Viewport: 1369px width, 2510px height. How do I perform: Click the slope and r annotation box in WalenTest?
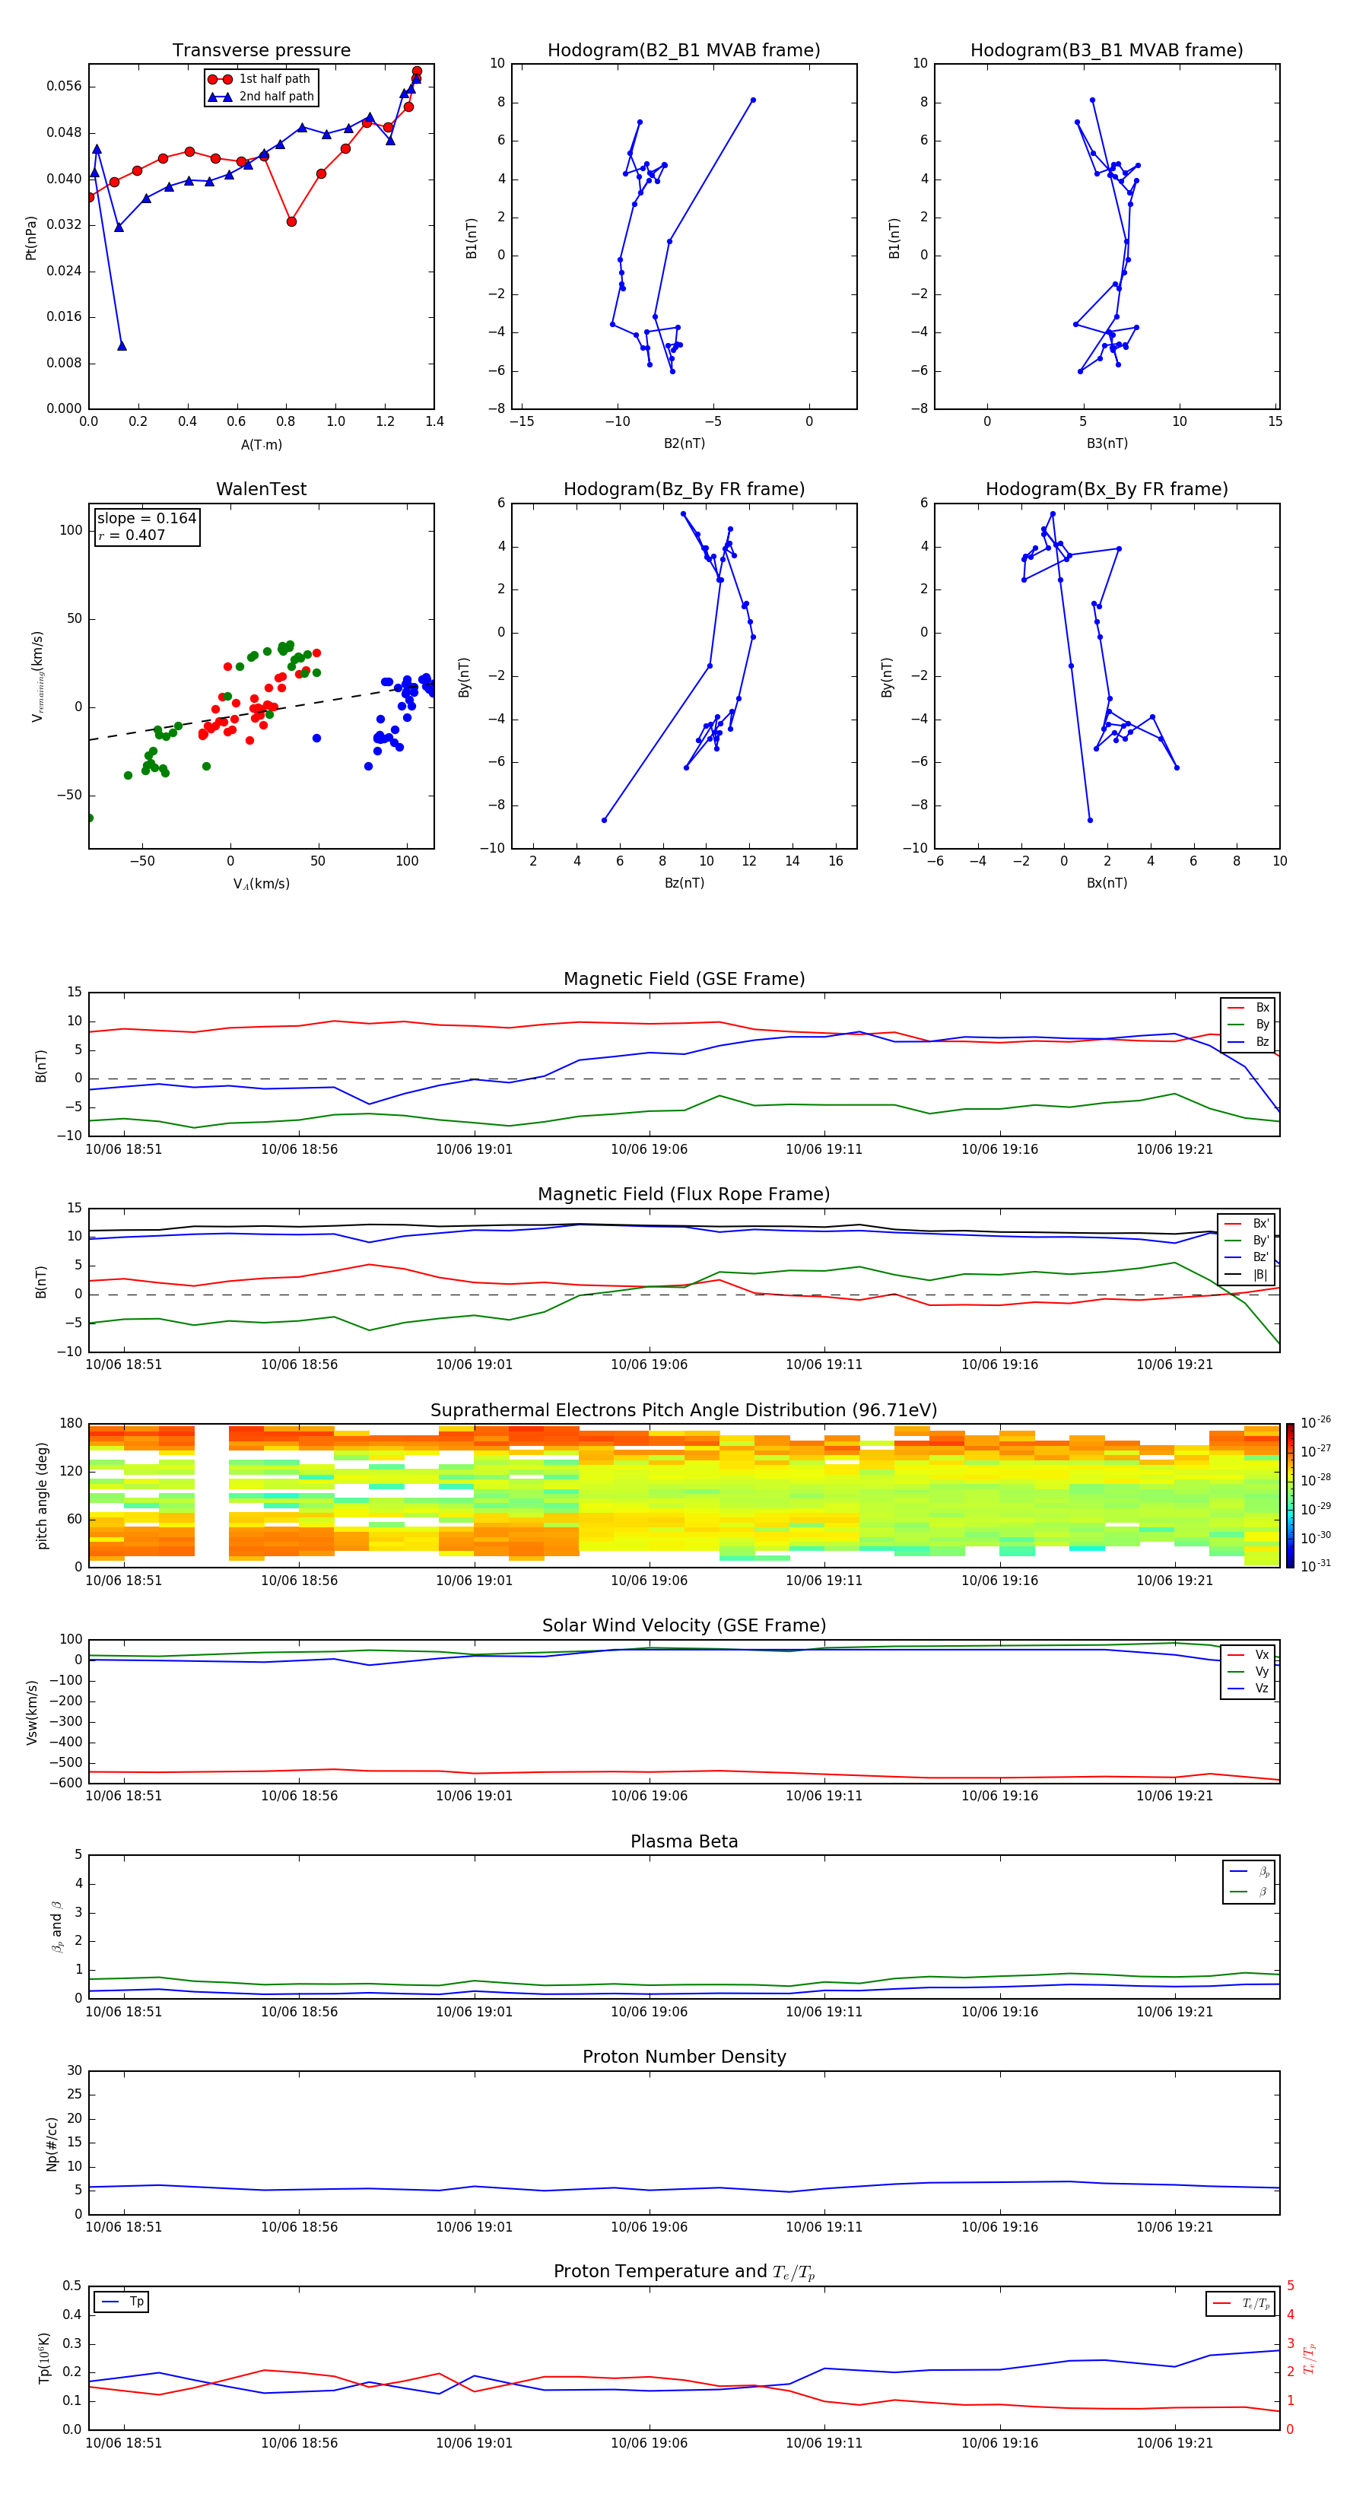click(x=146, y=526)
